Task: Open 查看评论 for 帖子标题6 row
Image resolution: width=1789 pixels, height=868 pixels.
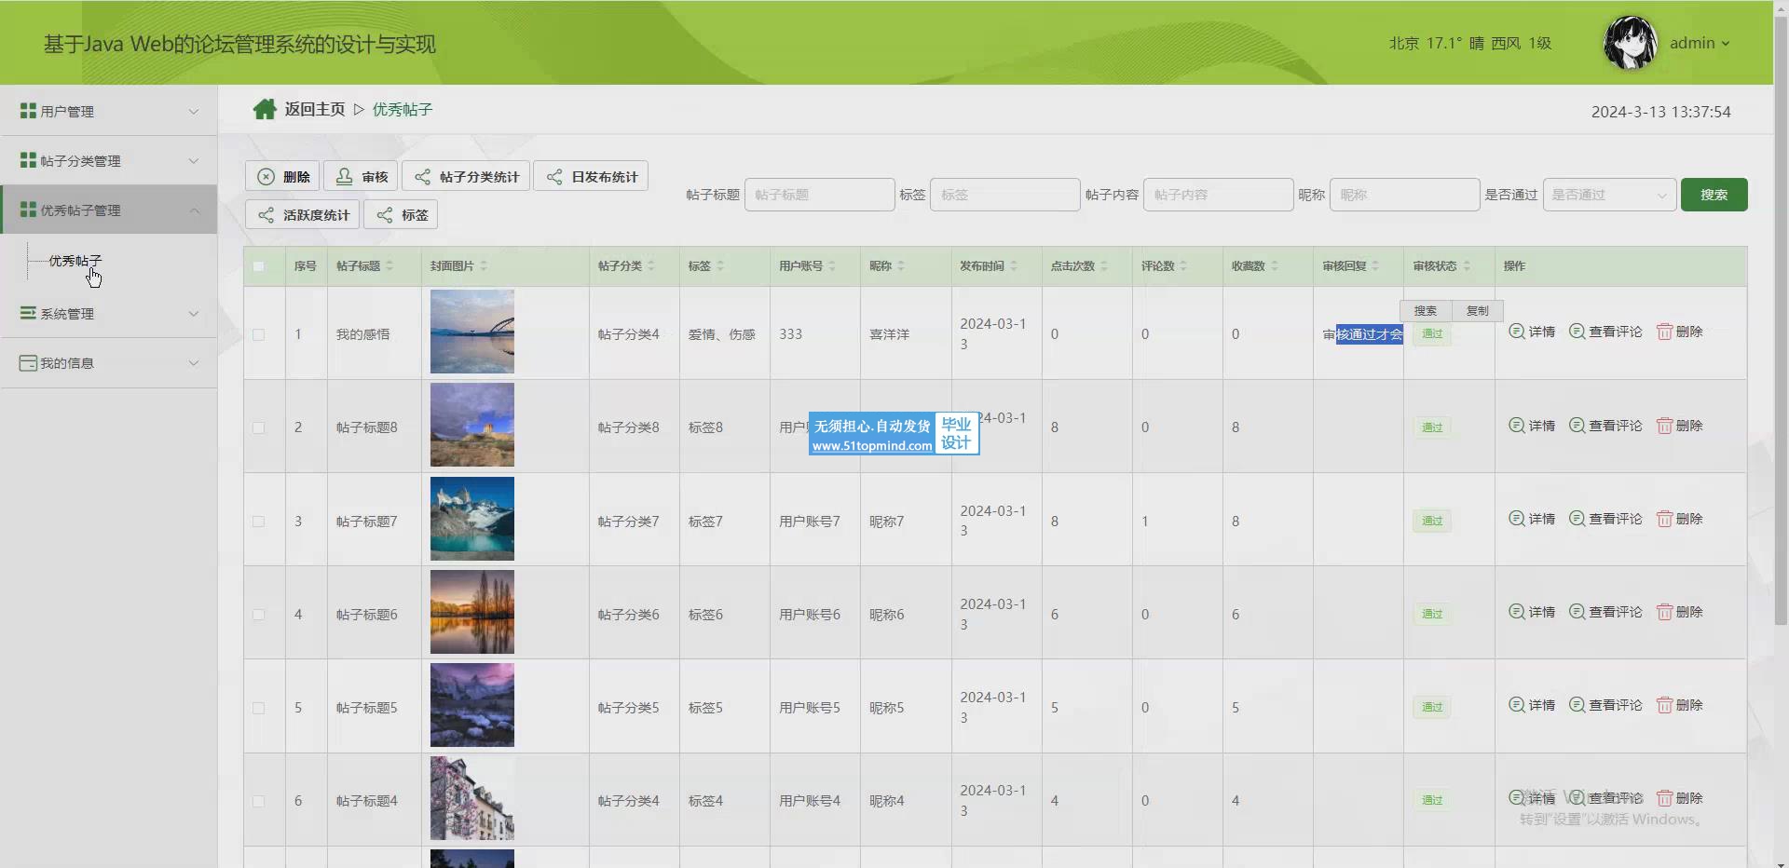Action: tap(1605, 612)
